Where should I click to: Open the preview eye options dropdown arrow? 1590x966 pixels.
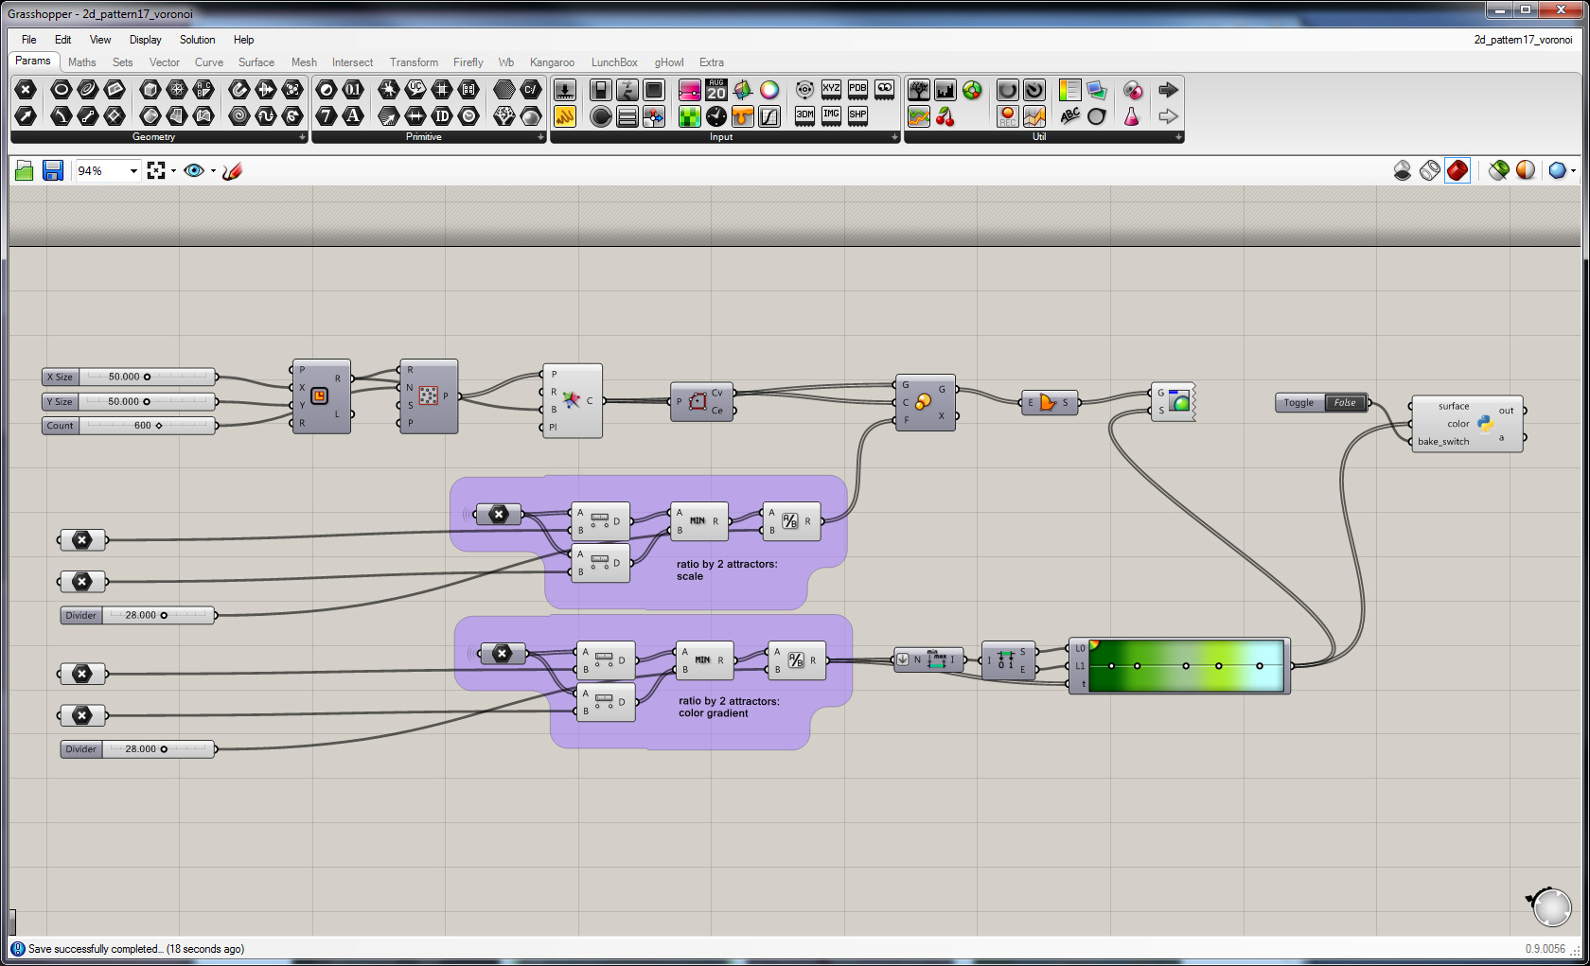213,171
